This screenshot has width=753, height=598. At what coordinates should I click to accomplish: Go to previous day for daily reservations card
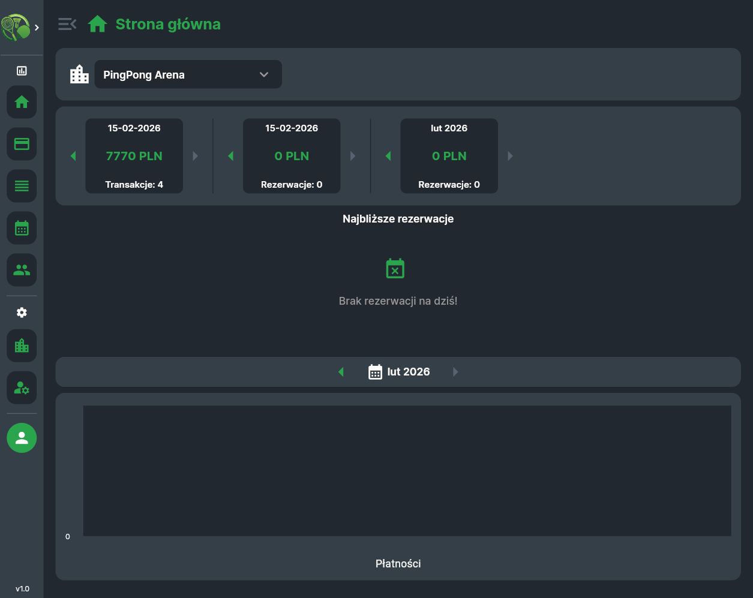pyautogui.click(x=230, y=156)
